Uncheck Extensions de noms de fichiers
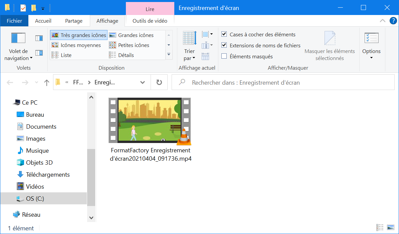Image resolution: width=399 pixels, height=234 pixels. 224,45
